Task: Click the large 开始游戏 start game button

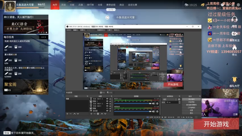Action: [216, 124]
